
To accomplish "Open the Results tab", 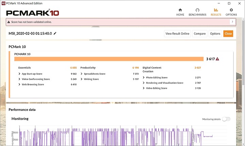I will point(216,12).
